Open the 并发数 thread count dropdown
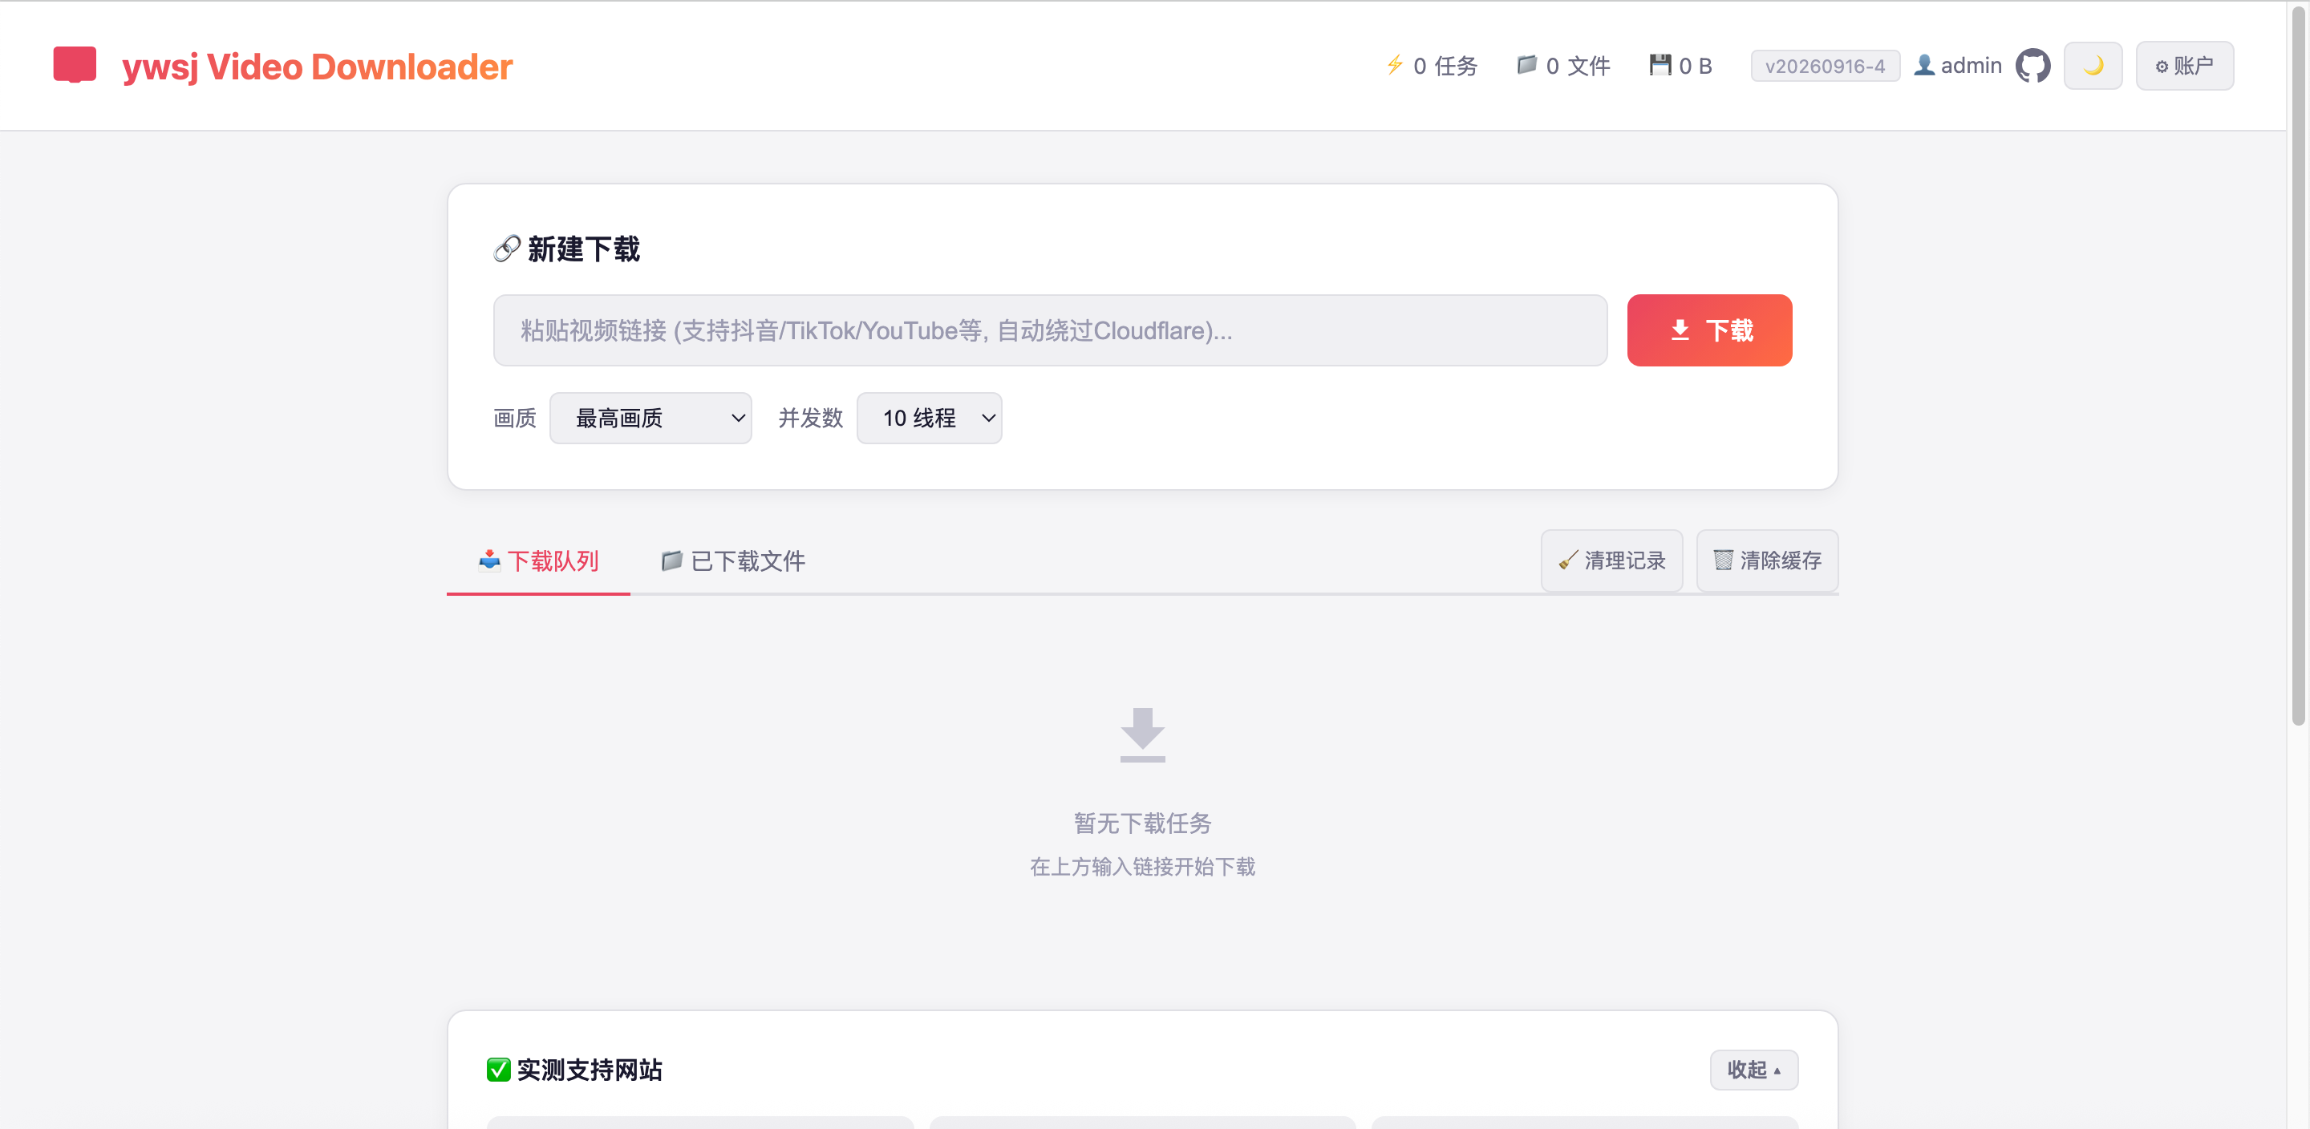The image size is (2310, 1129). [929, 418]
